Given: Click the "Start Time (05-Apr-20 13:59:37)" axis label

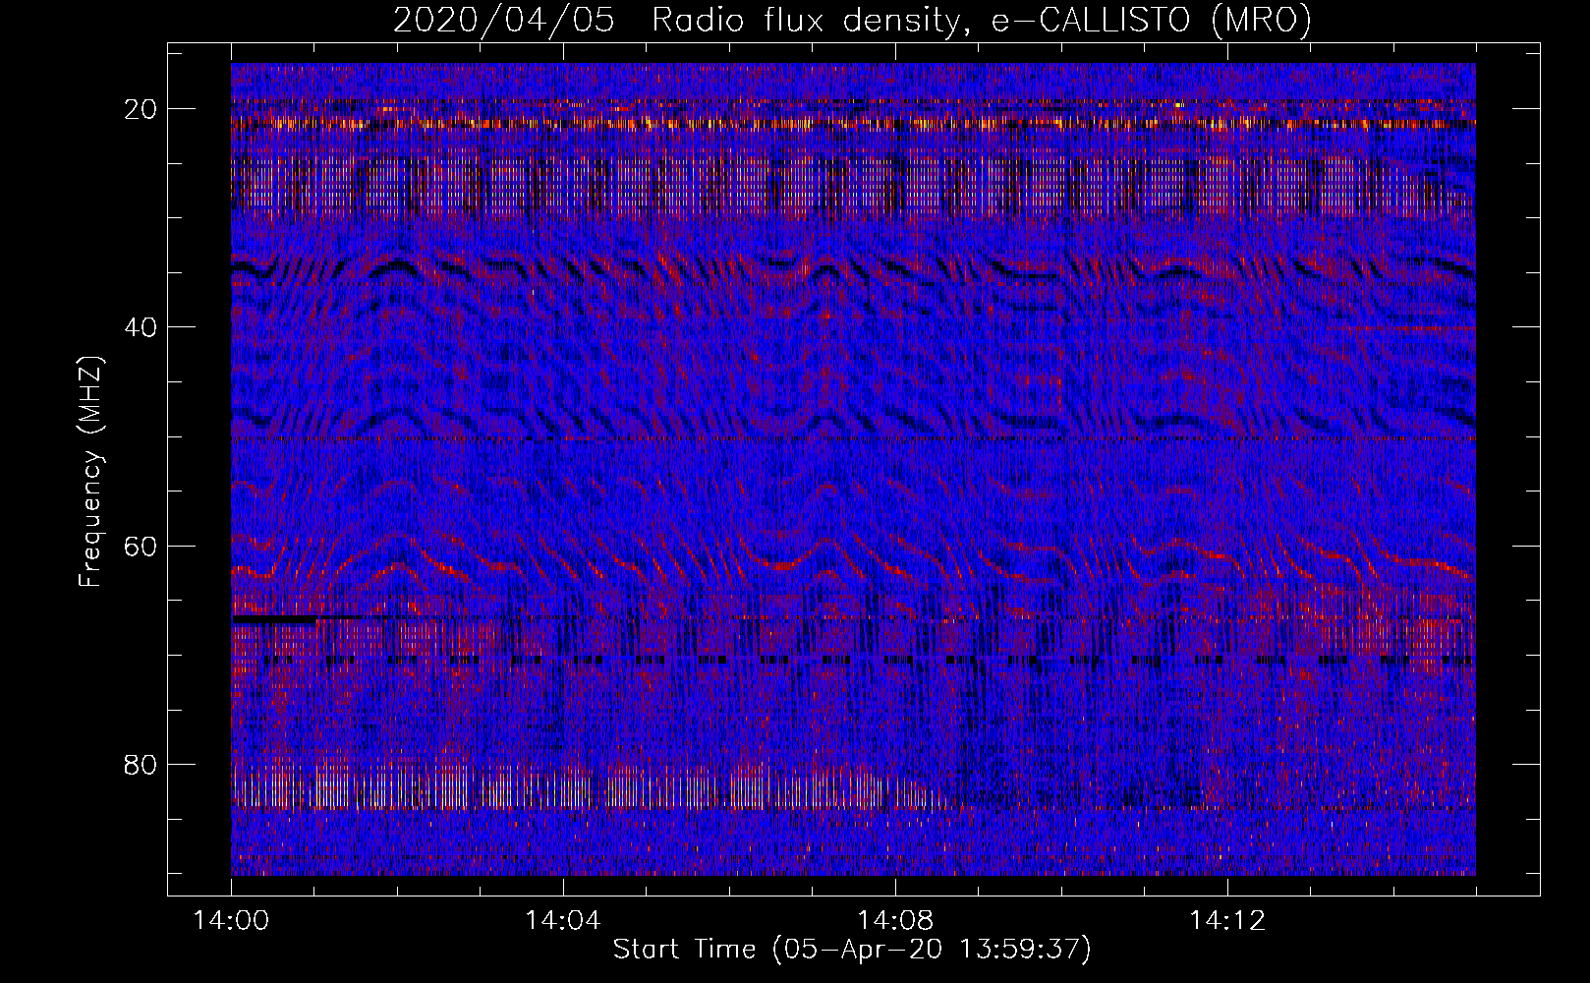Looking at the screenshot, I should click(x=852, y=950).
